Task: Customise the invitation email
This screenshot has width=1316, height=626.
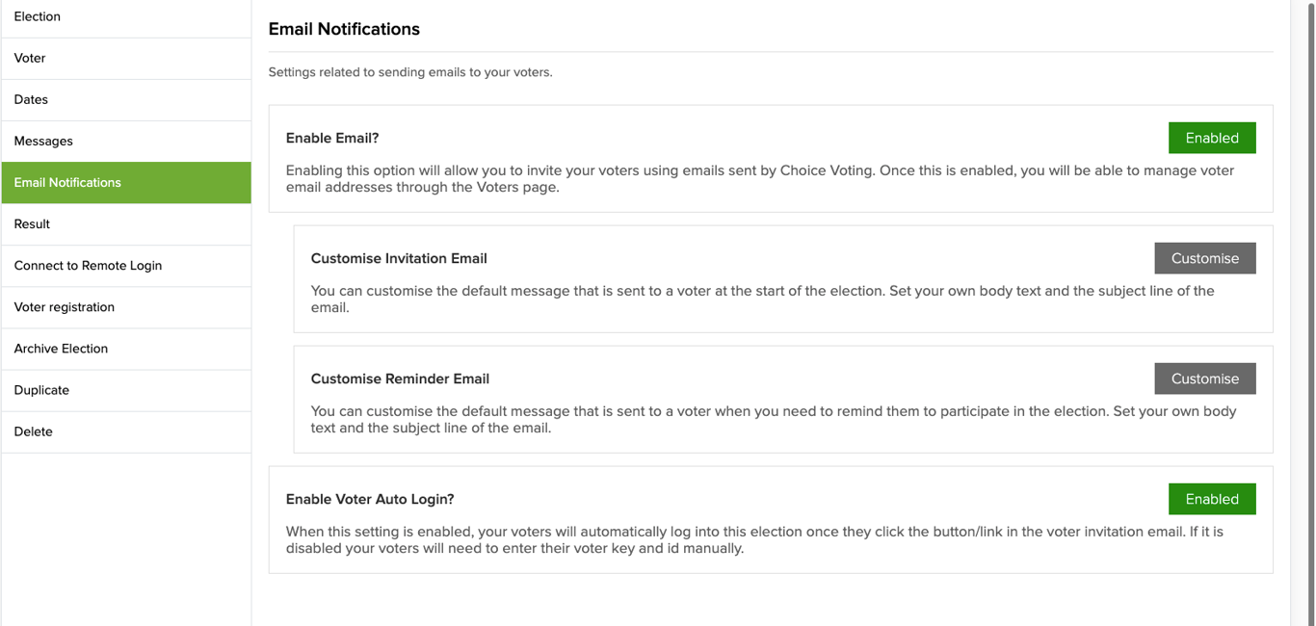Action: pos(1204,258)
